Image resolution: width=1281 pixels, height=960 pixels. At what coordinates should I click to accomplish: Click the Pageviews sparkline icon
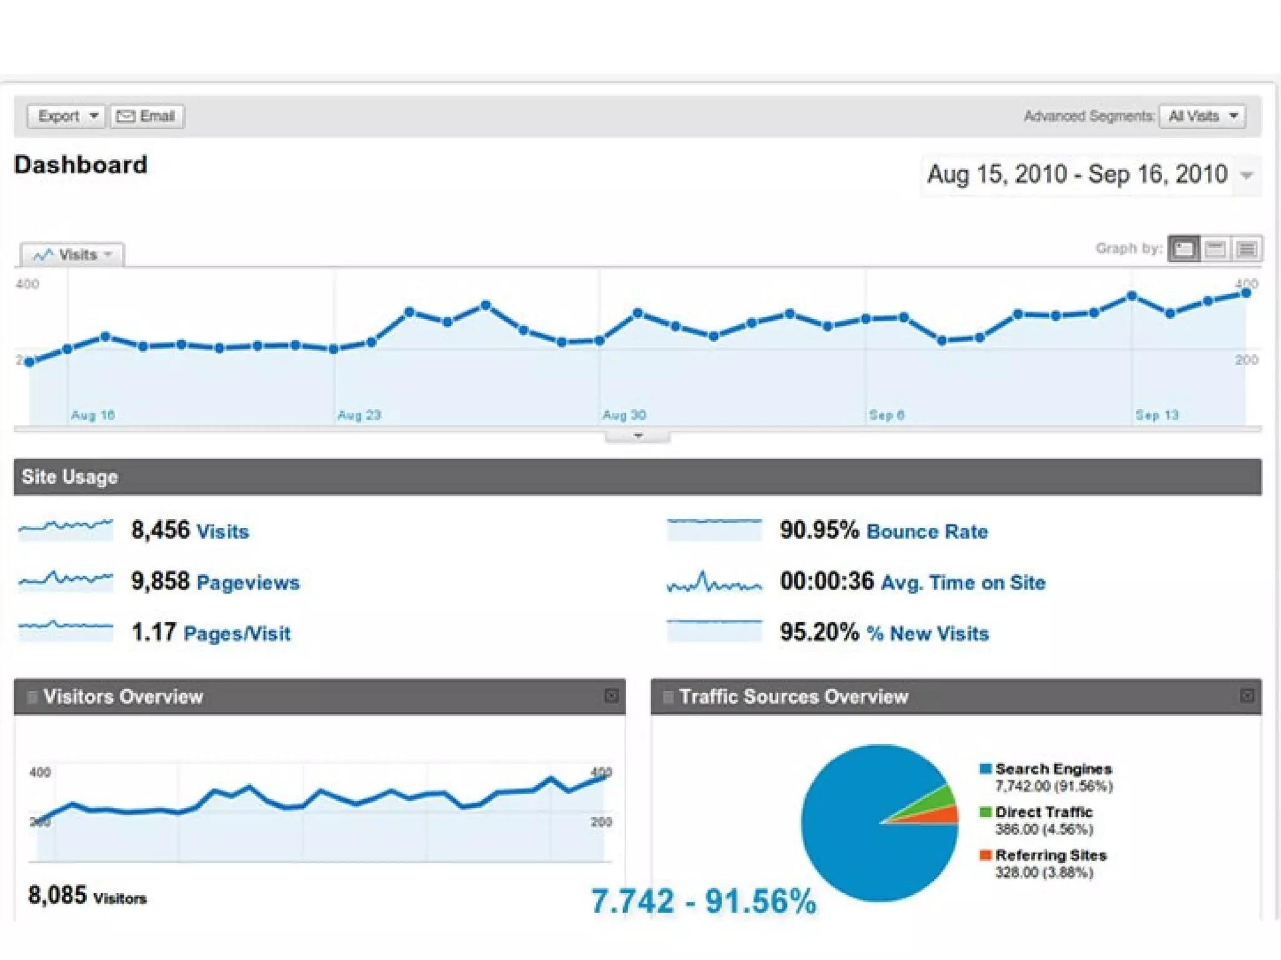(x=66, y=580)
